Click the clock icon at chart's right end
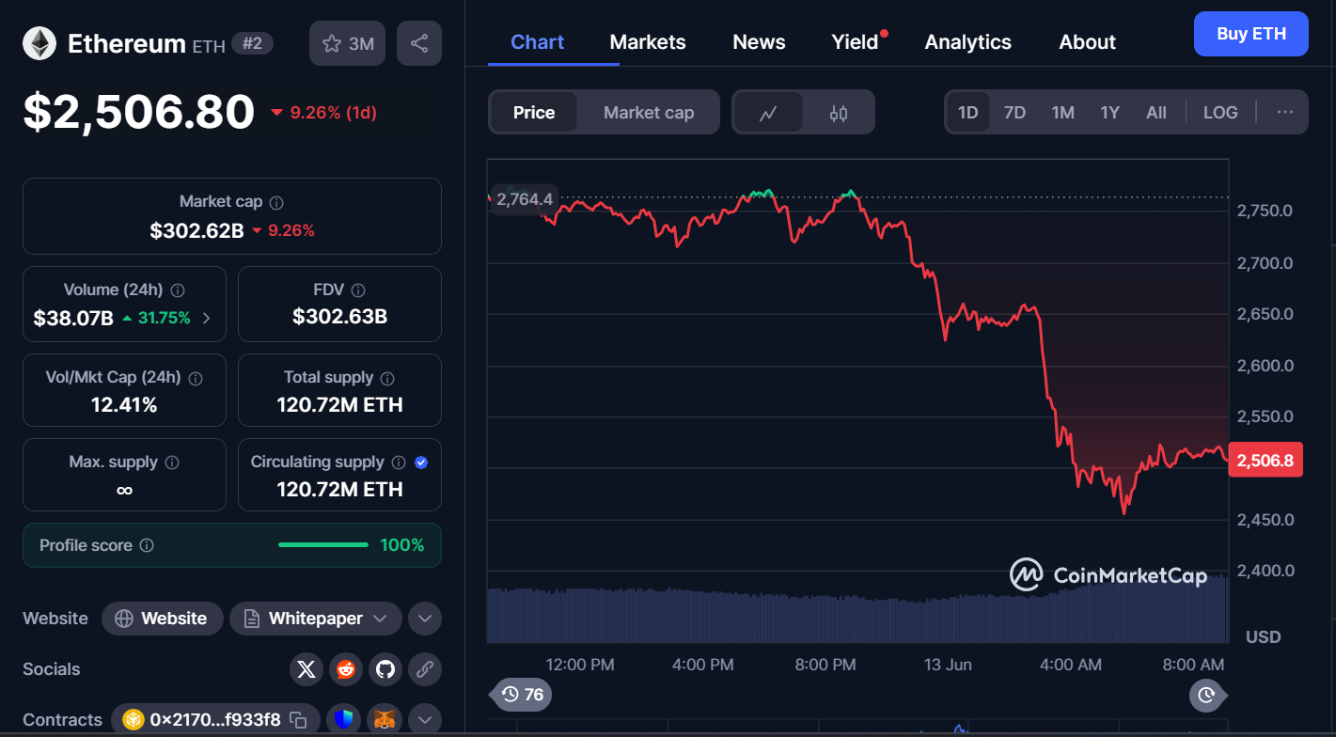The image size is (1336, 737). tap(1206, 695)
